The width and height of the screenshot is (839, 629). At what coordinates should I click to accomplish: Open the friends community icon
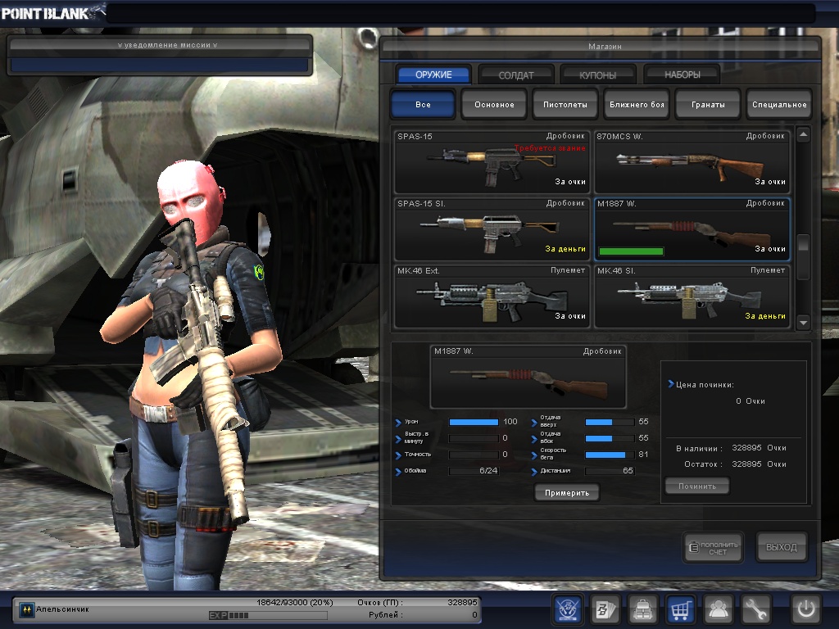719,609
